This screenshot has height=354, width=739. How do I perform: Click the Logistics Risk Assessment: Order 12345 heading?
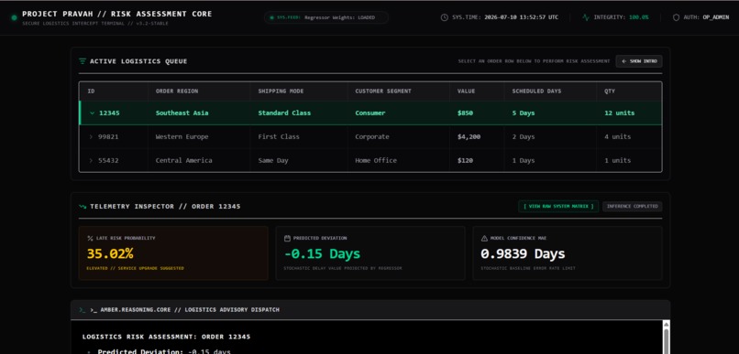click(x=166, y=337)
